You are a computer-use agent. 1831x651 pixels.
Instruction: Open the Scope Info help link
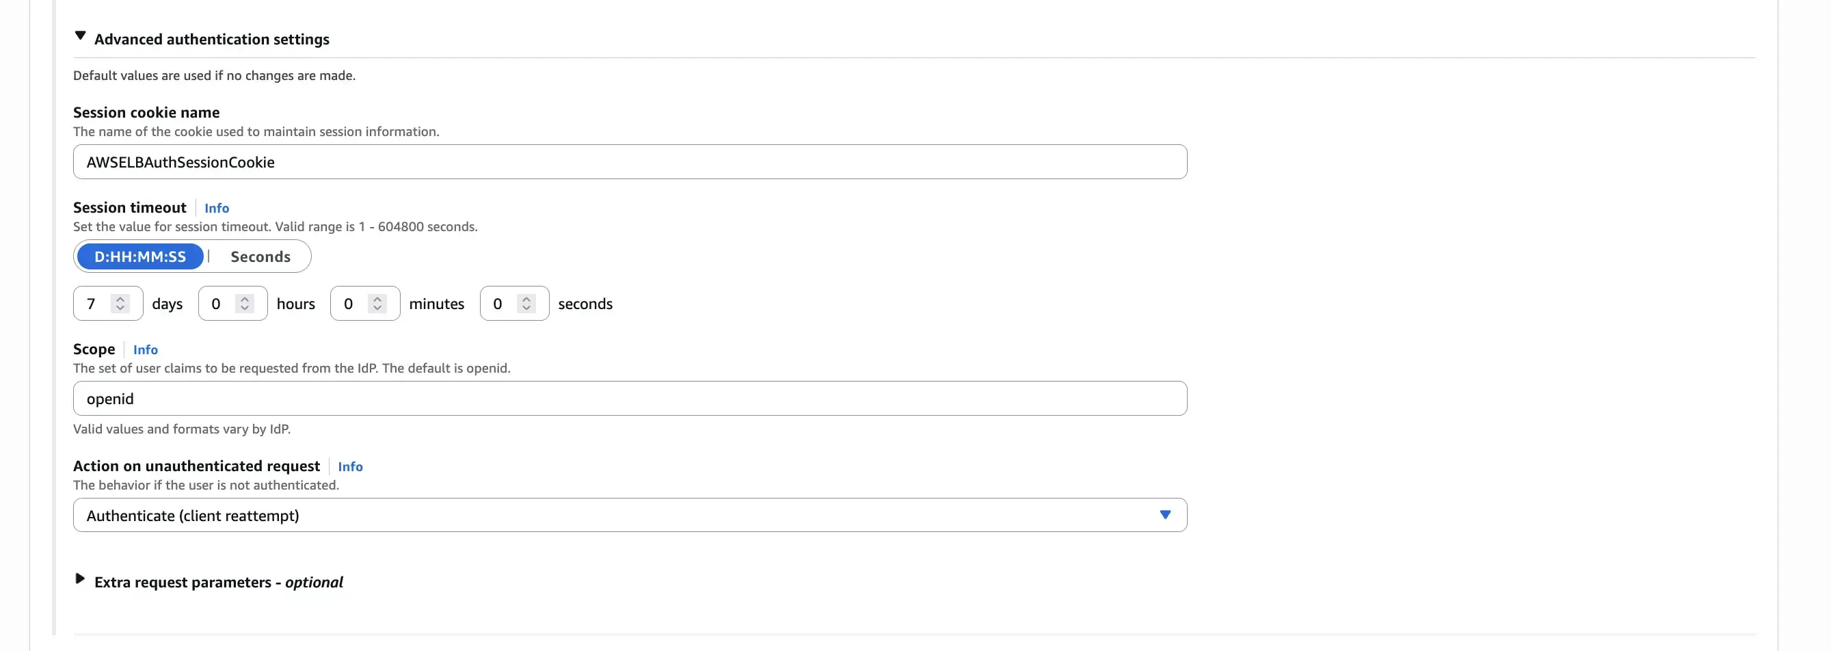(x=146, y=349)
